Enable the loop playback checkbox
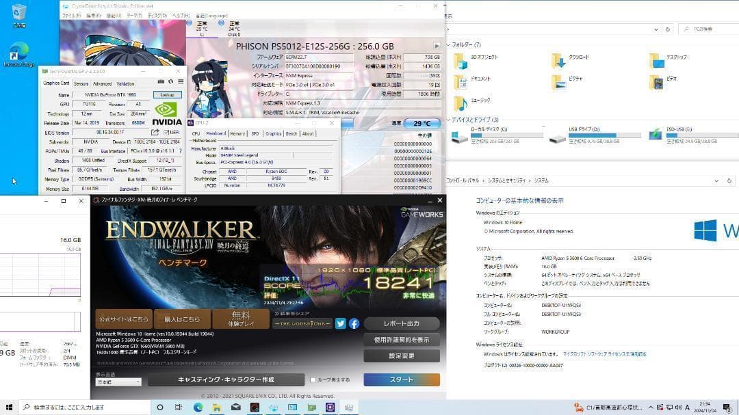Screen dimensions: 739x415 (313, 379)
